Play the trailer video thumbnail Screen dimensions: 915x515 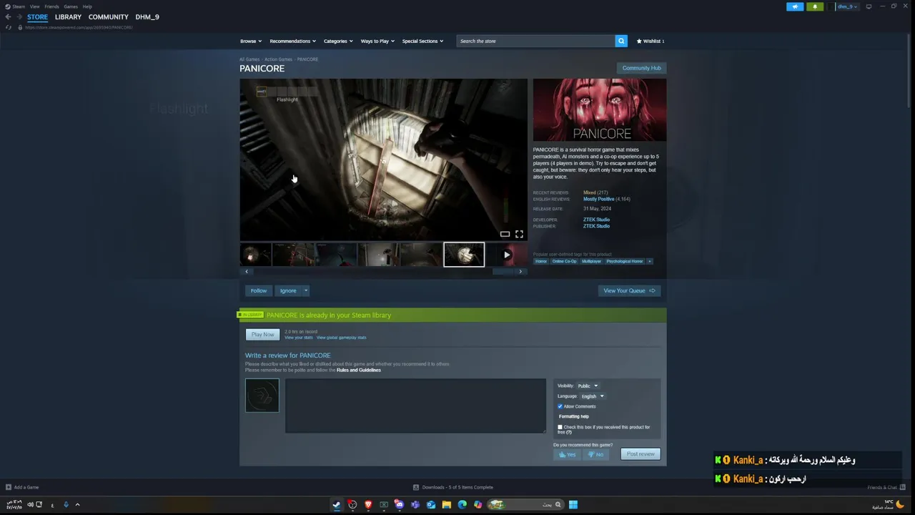coord(507,255)
